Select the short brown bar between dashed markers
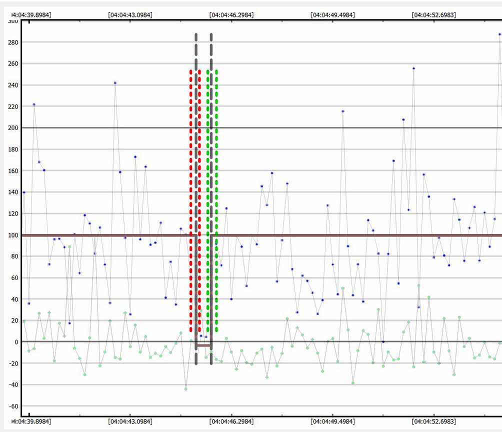 click(x=203, y=345)
